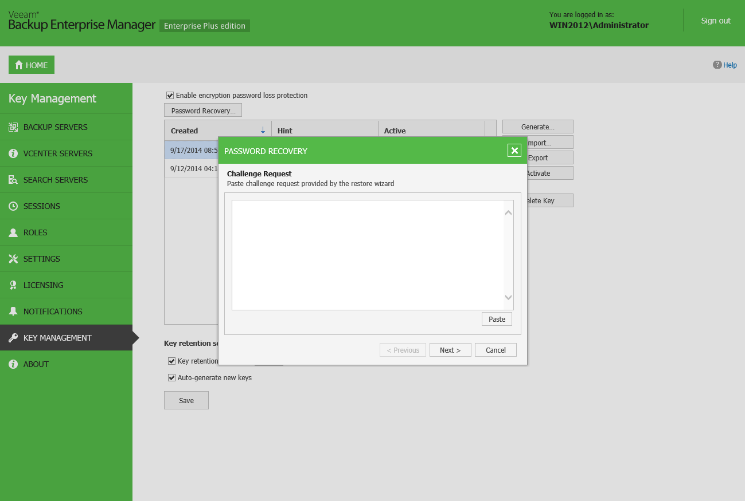Open the LICENSING section
The image size is (745, 501).
66,285
